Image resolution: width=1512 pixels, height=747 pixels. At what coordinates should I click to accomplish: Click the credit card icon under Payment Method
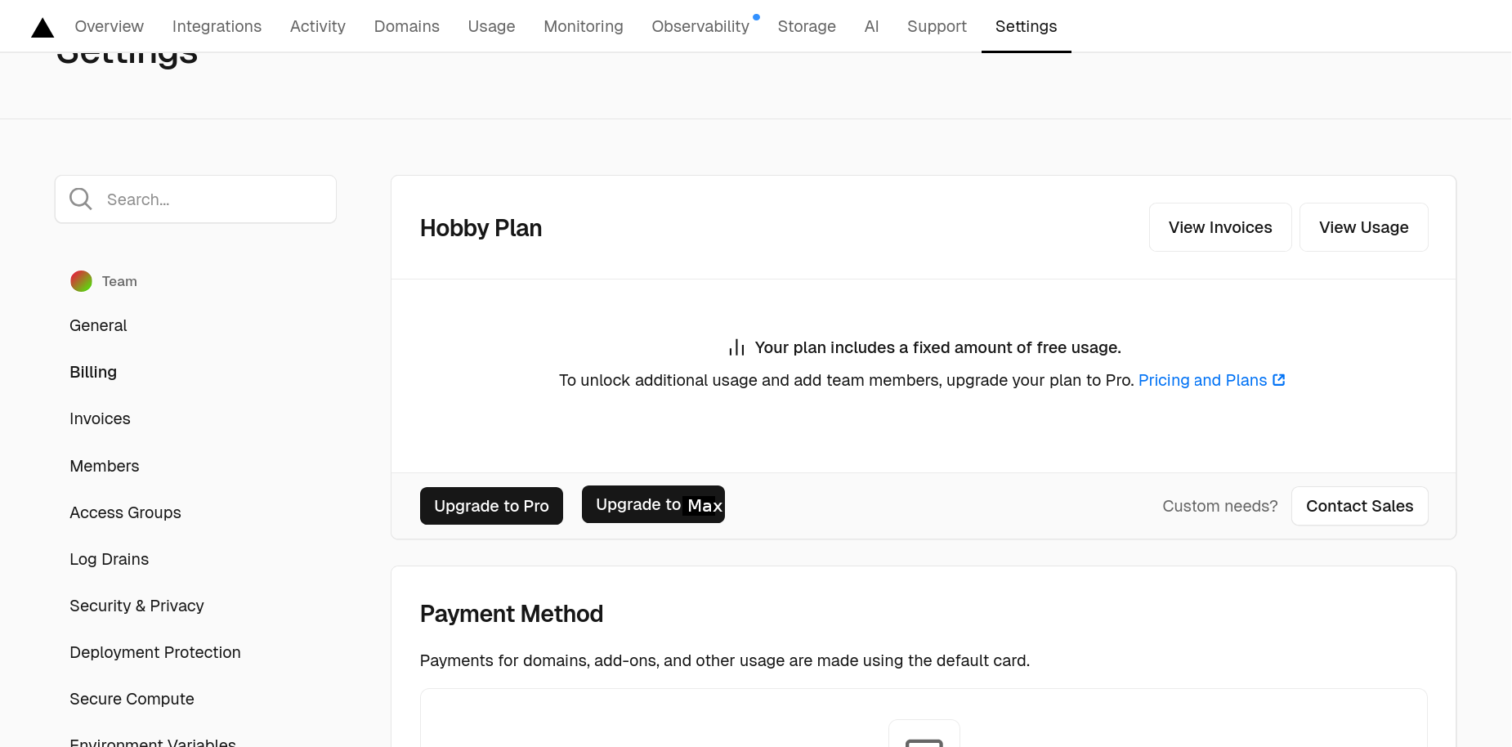tap(924, 740)
